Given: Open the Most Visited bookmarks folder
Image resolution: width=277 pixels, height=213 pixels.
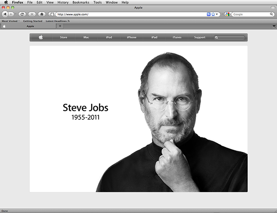Looking at the screenshot, I should point(10,21).
